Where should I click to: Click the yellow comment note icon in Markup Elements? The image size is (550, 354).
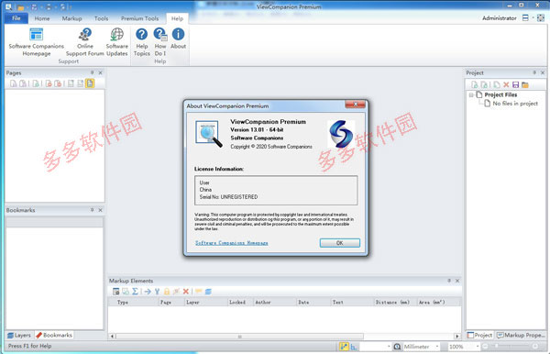[199, 292]
